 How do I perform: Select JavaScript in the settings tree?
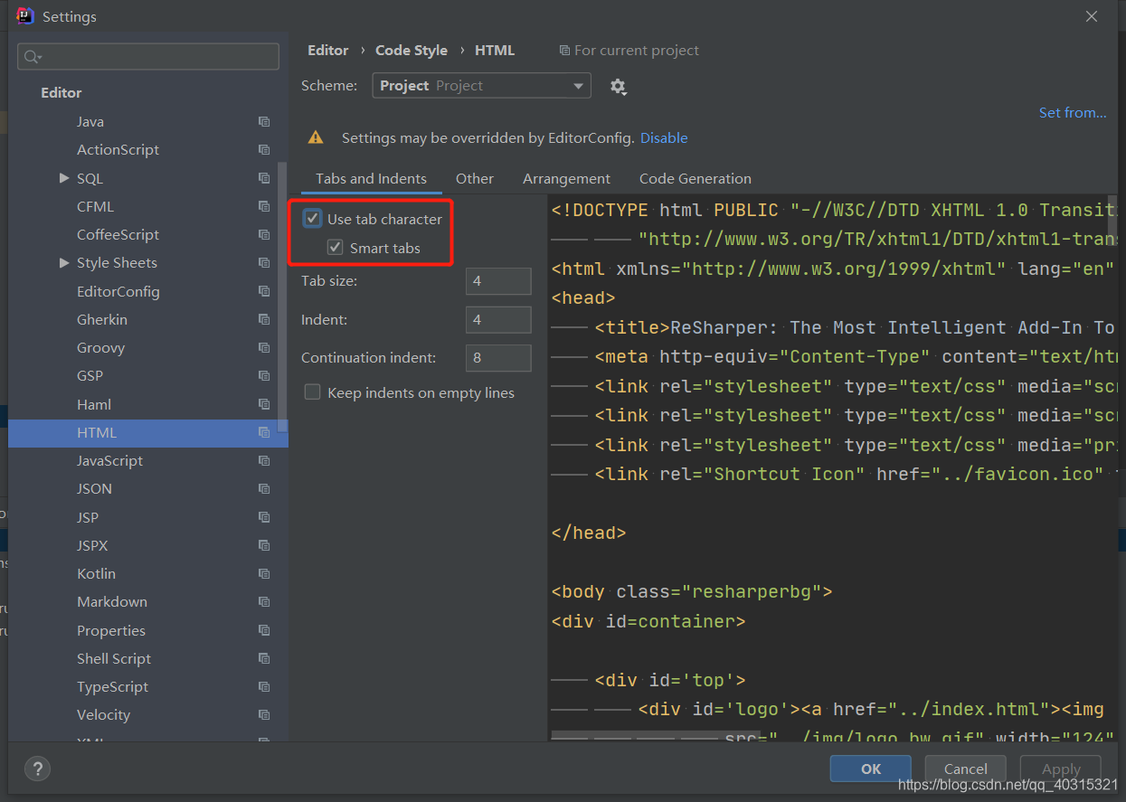tap(109, 461)
